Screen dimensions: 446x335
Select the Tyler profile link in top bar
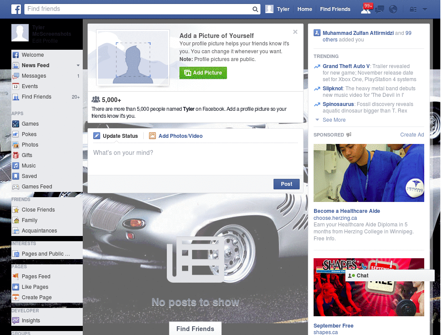283,9
